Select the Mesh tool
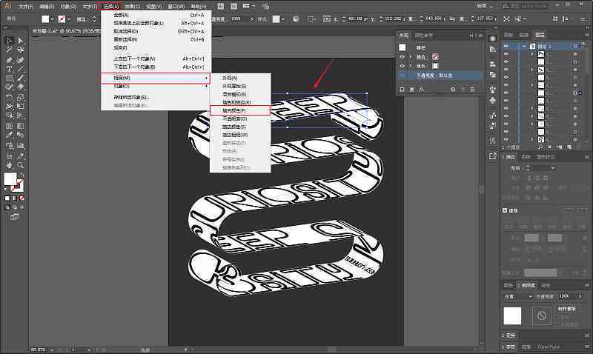This screenshot has width=593, height=354. click(10, 126)
